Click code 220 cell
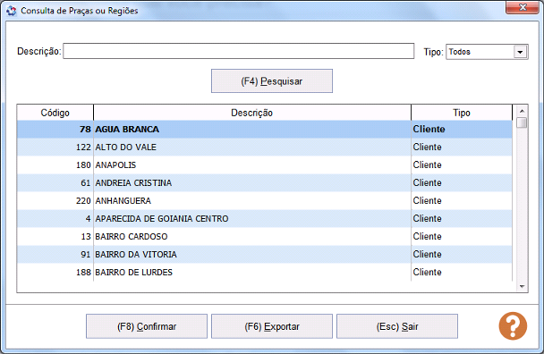The image size is (544, 354). (x=55, y=201)
